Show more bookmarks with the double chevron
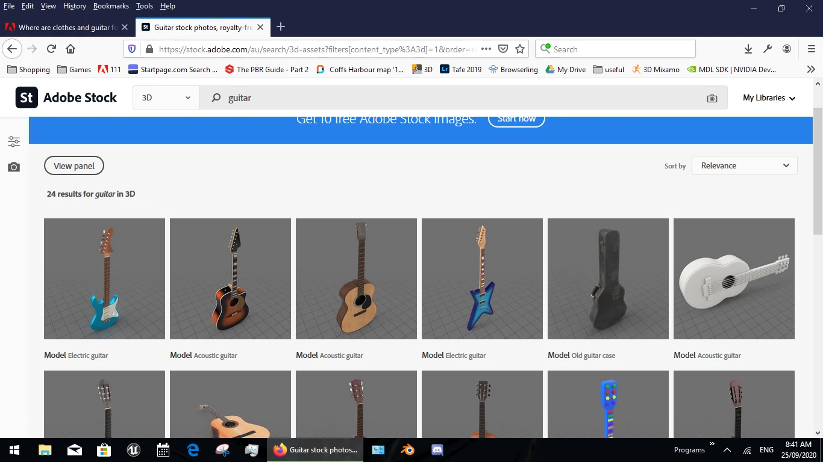This screenshot has width=823, height=462. point(811,69)
